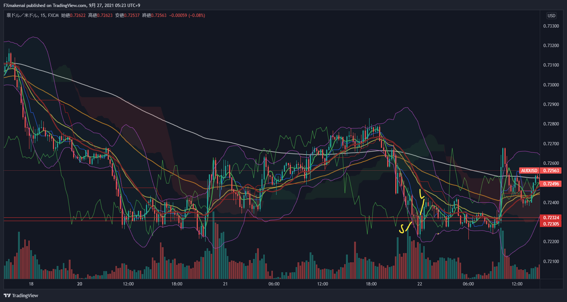
Task: Click the 0.73000 price axis label
Action: click(x=551, y=85)
